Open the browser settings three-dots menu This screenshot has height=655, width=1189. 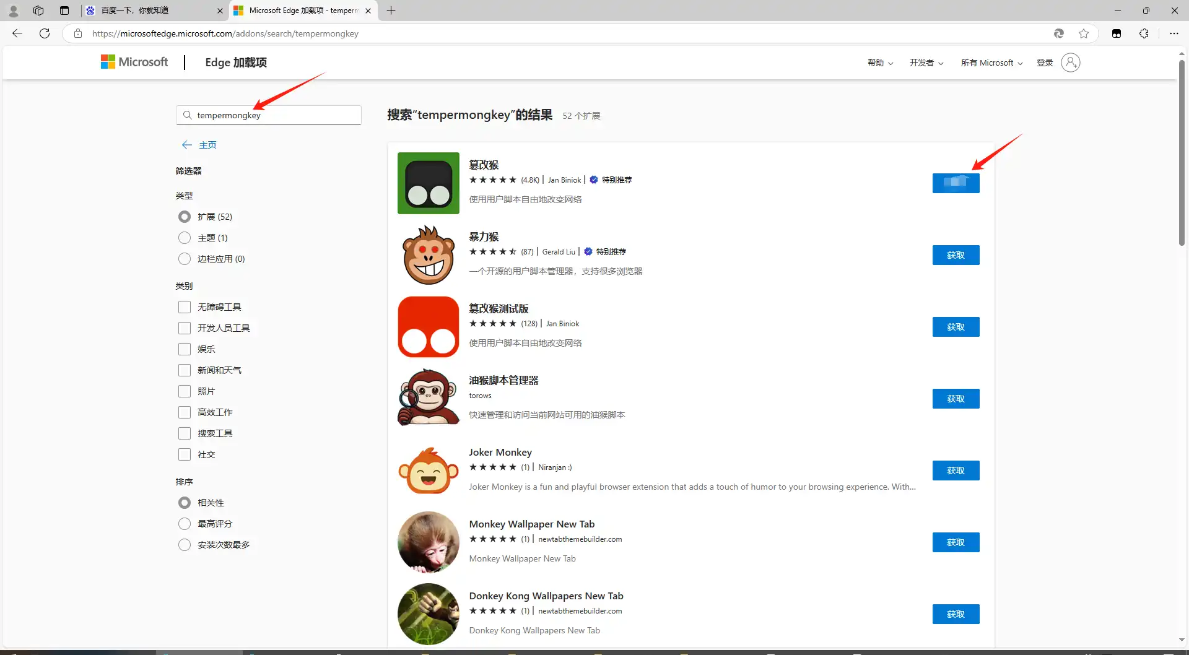point(1174,33)
